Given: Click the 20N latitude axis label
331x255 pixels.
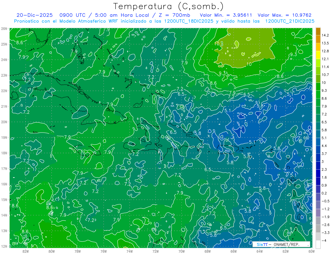Looking at the screenshot, I should (4, 122).
